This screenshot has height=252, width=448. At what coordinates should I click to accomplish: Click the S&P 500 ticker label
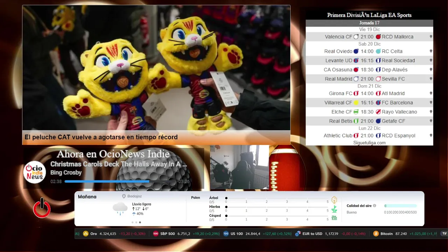click(x=168, y=233)
